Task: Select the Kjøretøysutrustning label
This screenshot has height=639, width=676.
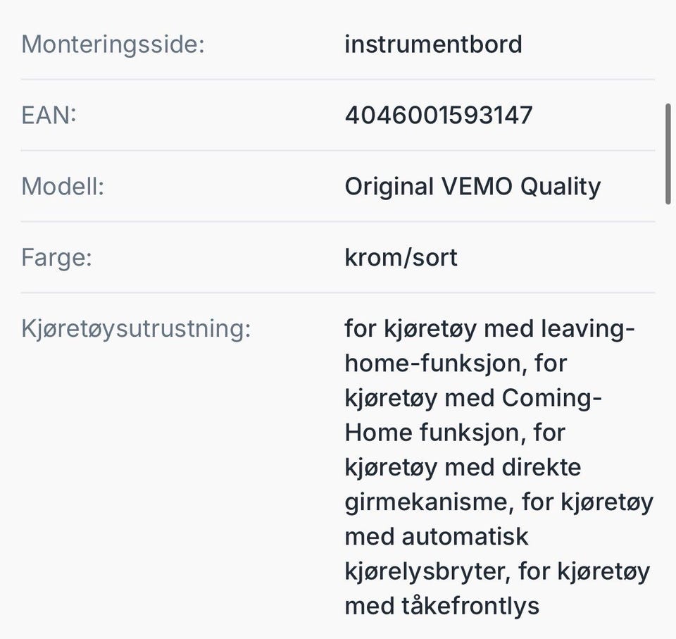Action: pos(136,329)
